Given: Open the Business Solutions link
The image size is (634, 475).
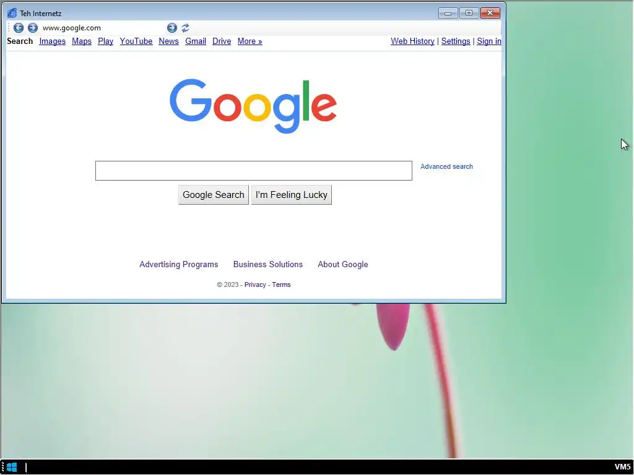Looking at the screenshot, I should [x=268, y=264].
